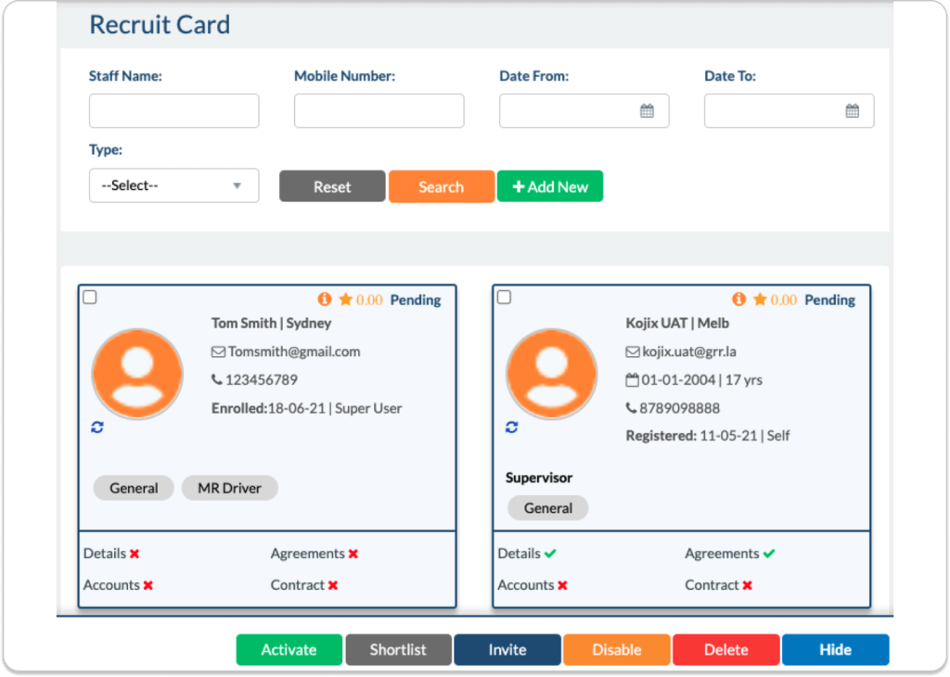
Task: Select the MR Driver tag on Tom Smith's card
Action: 229,488
